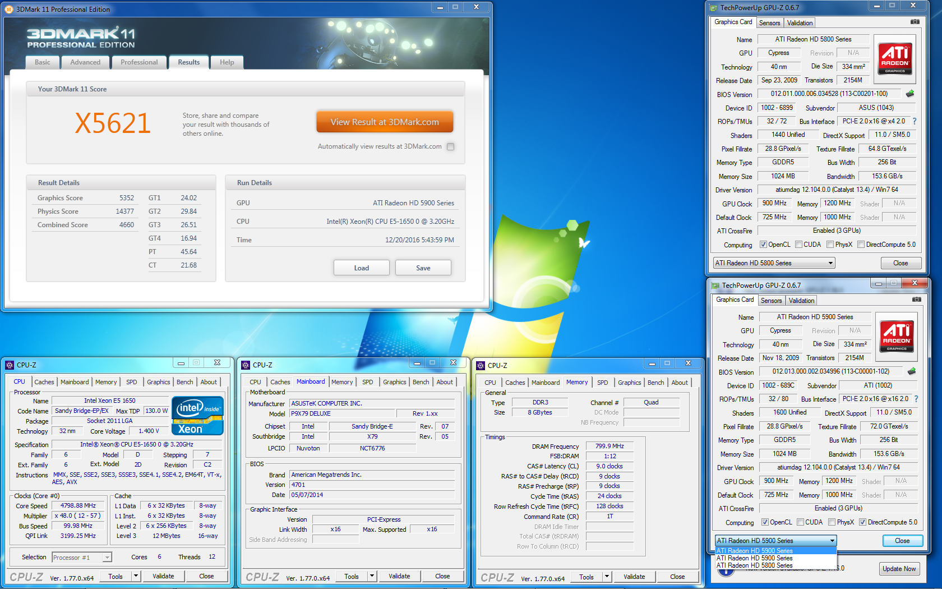
Task: Click Close button in HD 5800 GPU-Z window
Action: click(901, 263)
